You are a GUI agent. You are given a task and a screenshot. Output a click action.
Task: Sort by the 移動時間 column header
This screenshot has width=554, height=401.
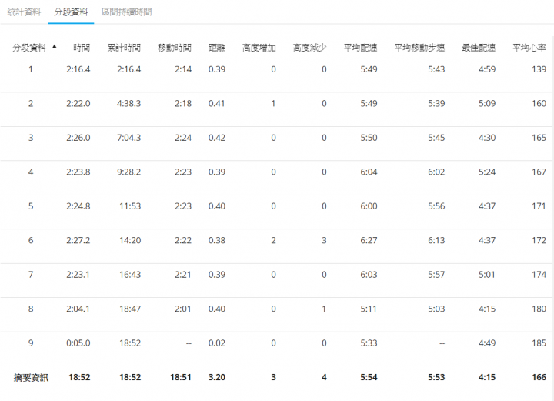tap(175, 48)
